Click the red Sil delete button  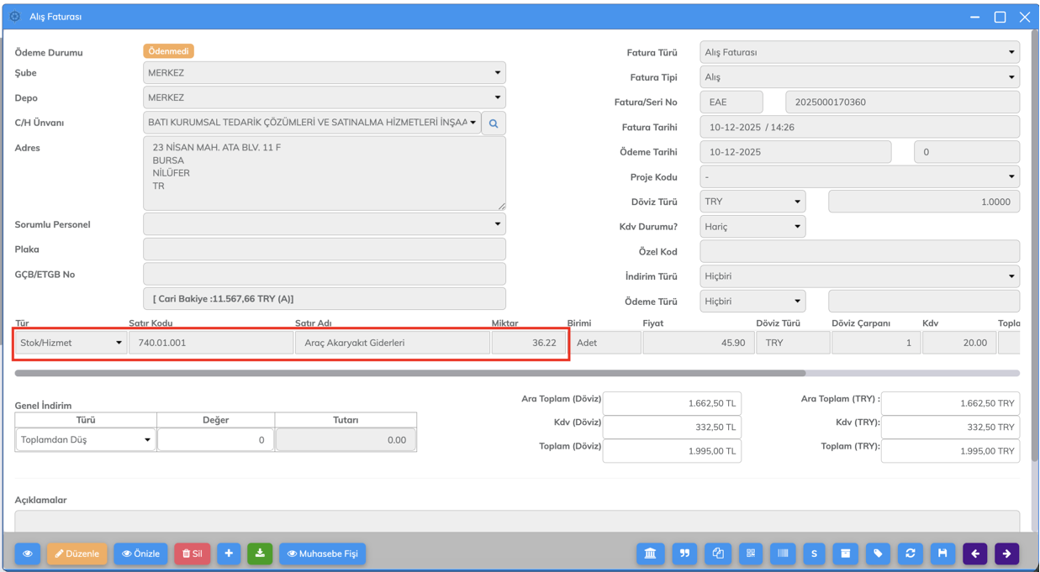(192, 554)
